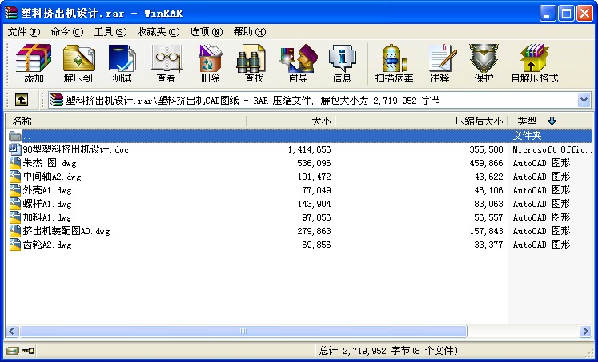Image resolution: width=598 pixels, height=362 pixels.
Task: Click the 文件夹 type cell in top row
Action: point(527,136)
